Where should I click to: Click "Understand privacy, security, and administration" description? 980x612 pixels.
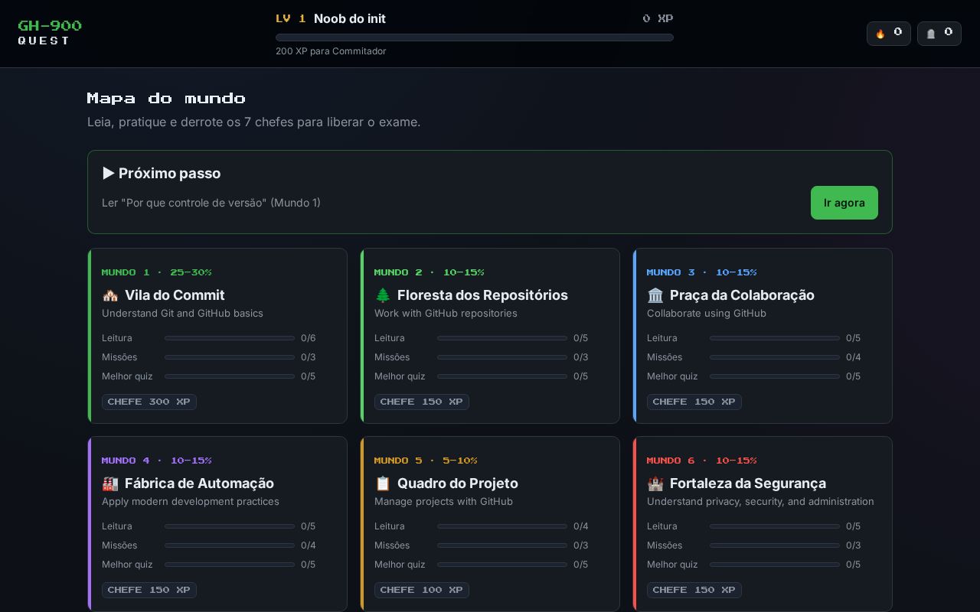pyautogui.click(x=760, y=502)
